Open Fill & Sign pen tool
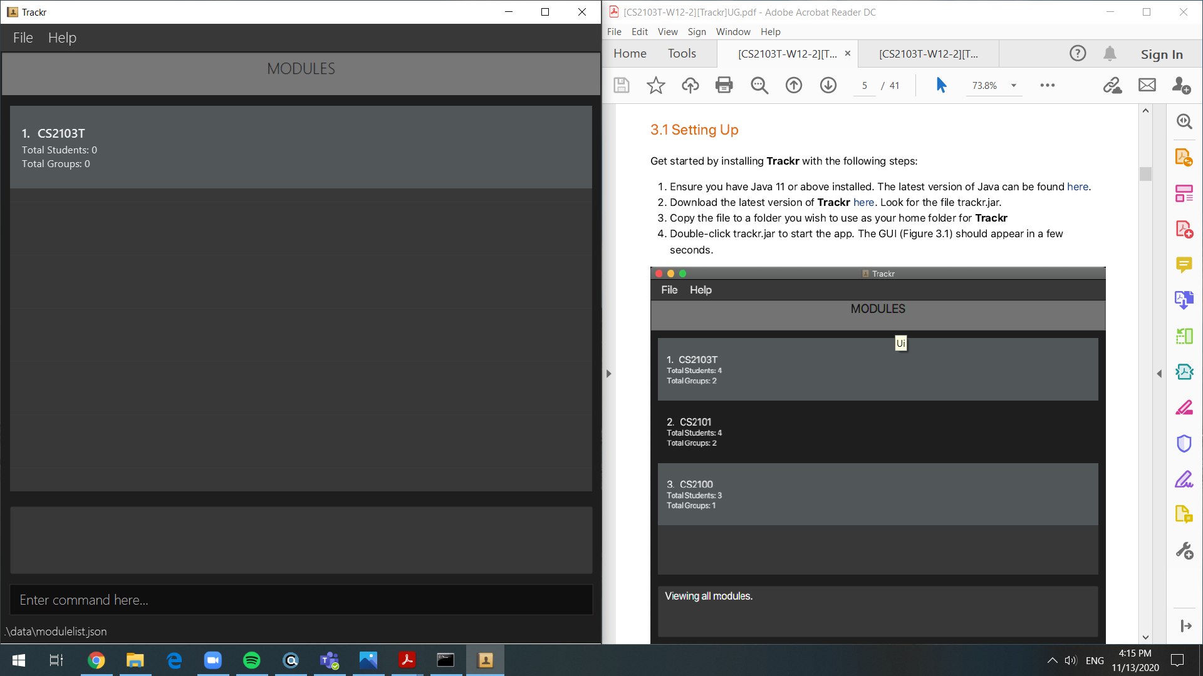The width and height of the screenshot is (1203, 676). 1184,480
